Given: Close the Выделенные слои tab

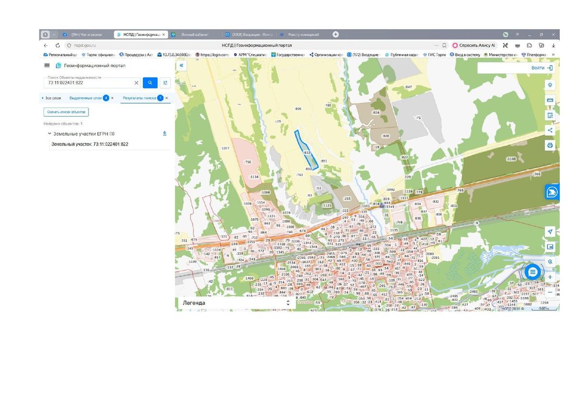Looking at the screenshot, I should click(x=112, y=98).
